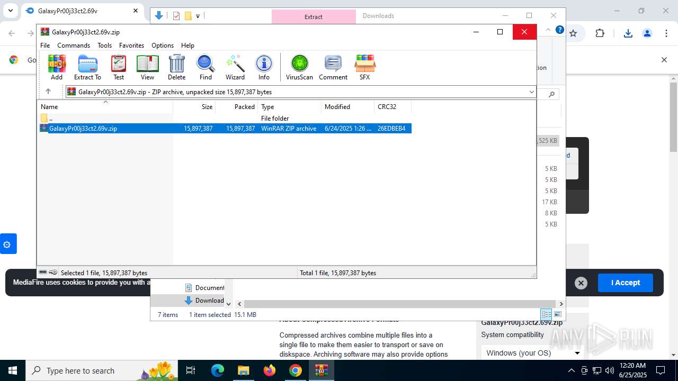678x381 pixels.
Task: Click the Extract To toolbar icon
Action: (x=87, y=67)
